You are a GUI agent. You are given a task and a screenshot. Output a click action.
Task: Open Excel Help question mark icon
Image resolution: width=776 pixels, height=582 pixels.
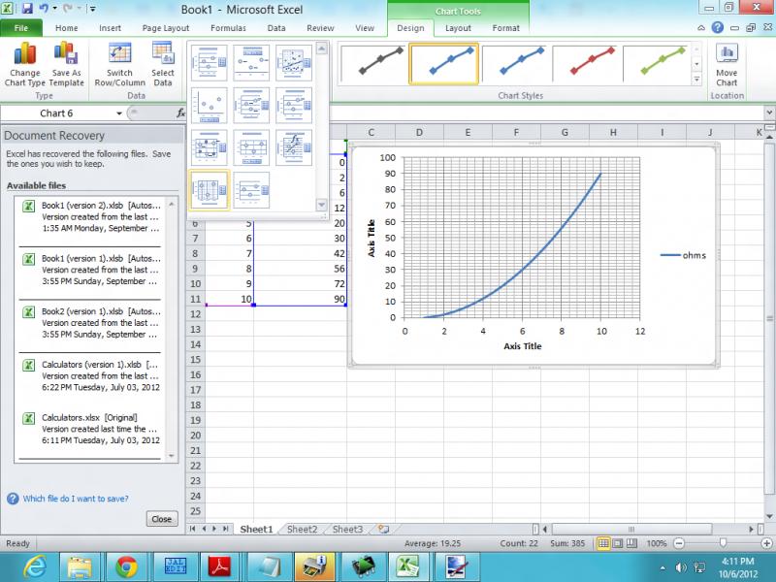[x=716, y=28]
